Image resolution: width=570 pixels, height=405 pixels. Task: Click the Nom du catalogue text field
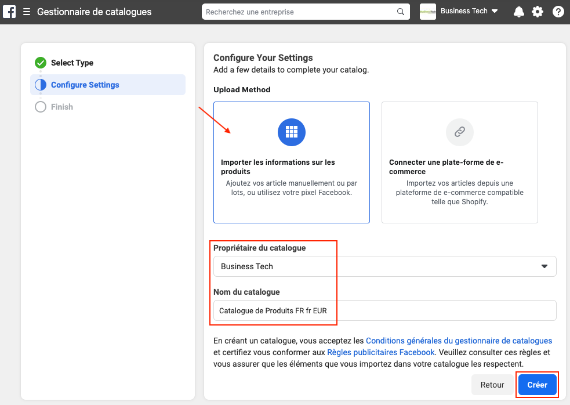click(x=384, y=310)
